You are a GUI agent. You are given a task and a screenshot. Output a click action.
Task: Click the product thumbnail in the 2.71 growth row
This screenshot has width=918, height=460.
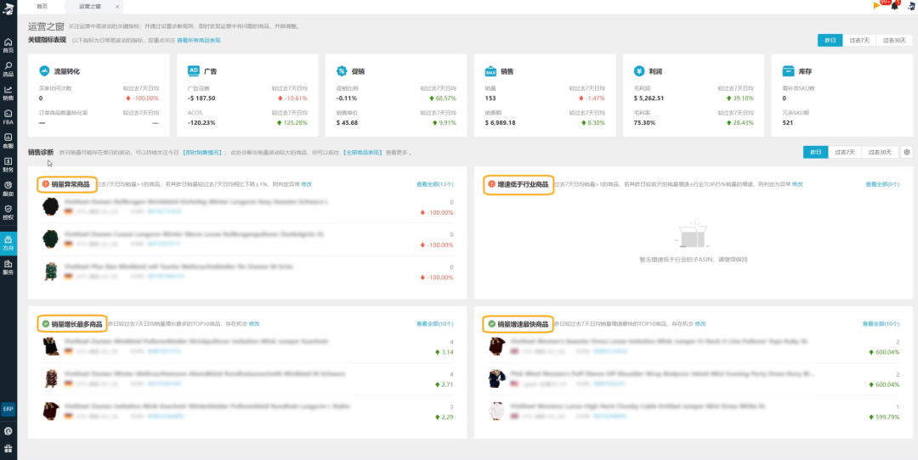click(x=50, y=379)
